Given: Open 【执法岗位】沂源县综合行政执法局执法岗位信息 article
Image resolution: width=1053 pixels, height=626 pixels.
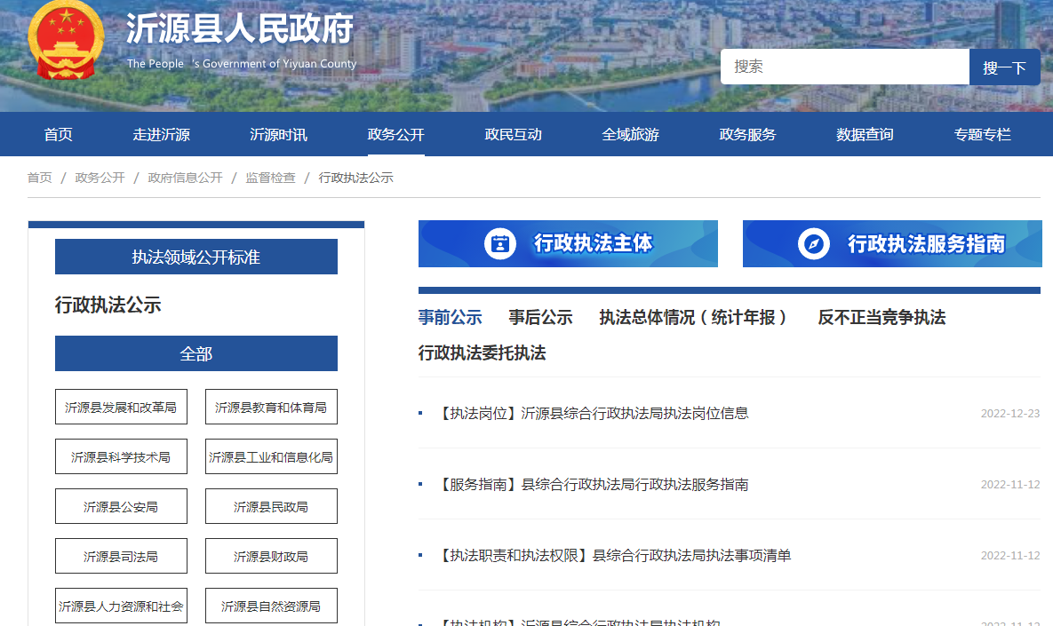Looking at the screenshot, I should 594,414.
